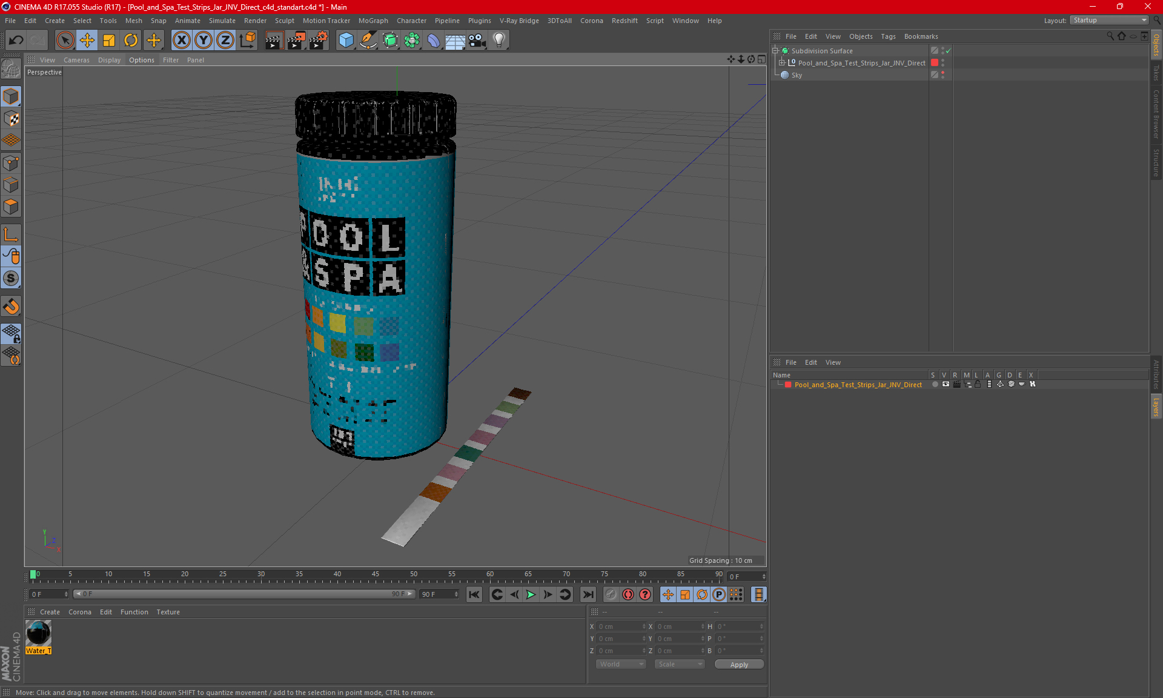Image resolution: width=1163 pixels, height=698 pixels.
Task: Switch to Points mode
Action: 11,162
